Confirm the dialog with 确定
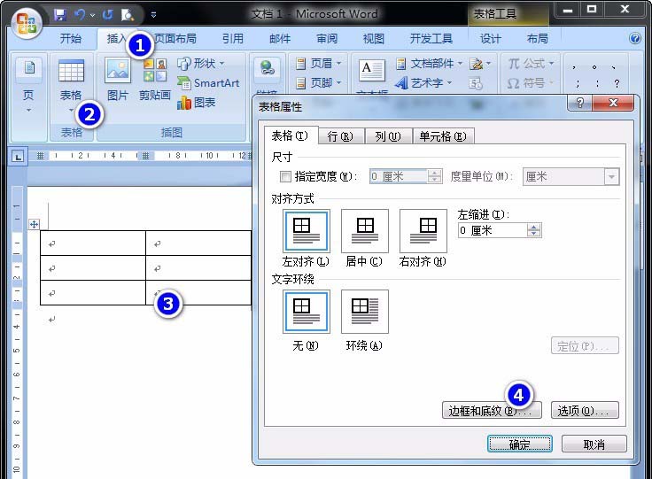This screenshot has width=652, height=479. 520,444
